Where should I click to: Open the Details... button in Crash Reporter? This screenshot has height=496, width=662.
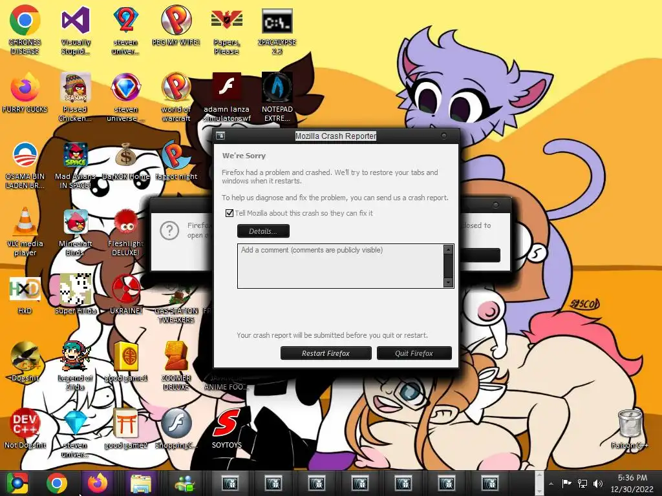tap(263, 231)
